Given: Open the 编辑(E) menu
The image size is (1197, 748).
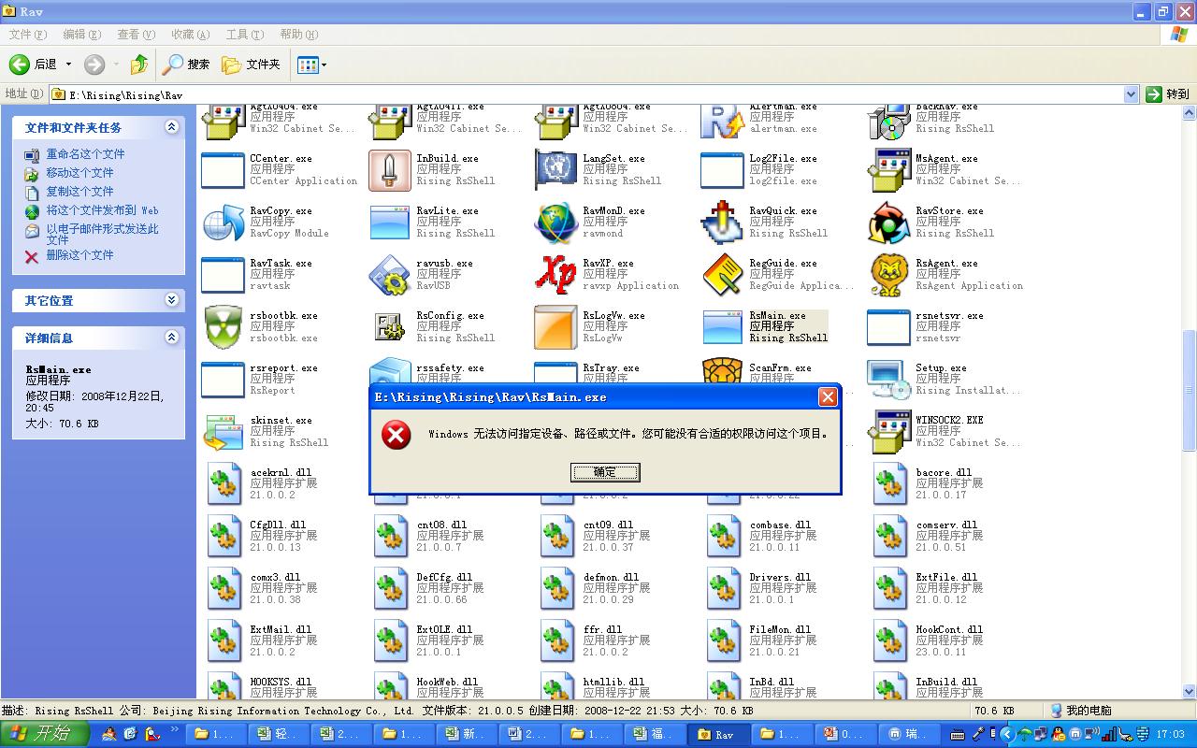Looking at the screenshot, I should coord(82,35).
